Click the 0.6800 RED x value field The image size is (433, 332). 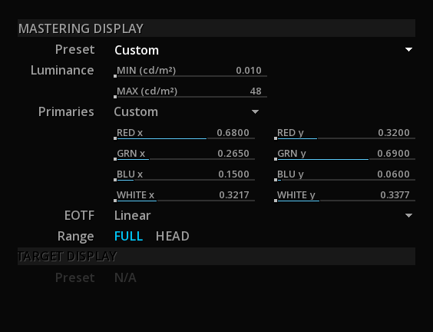(233, 133)
